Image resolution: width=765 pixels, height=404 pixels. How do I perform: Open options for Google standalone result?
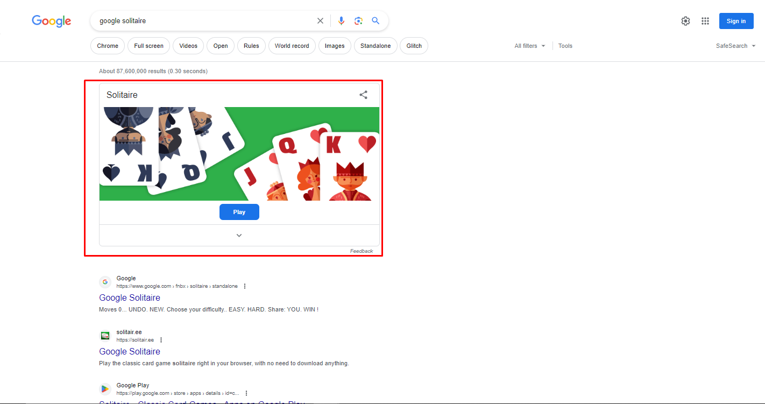pos(245,286)
